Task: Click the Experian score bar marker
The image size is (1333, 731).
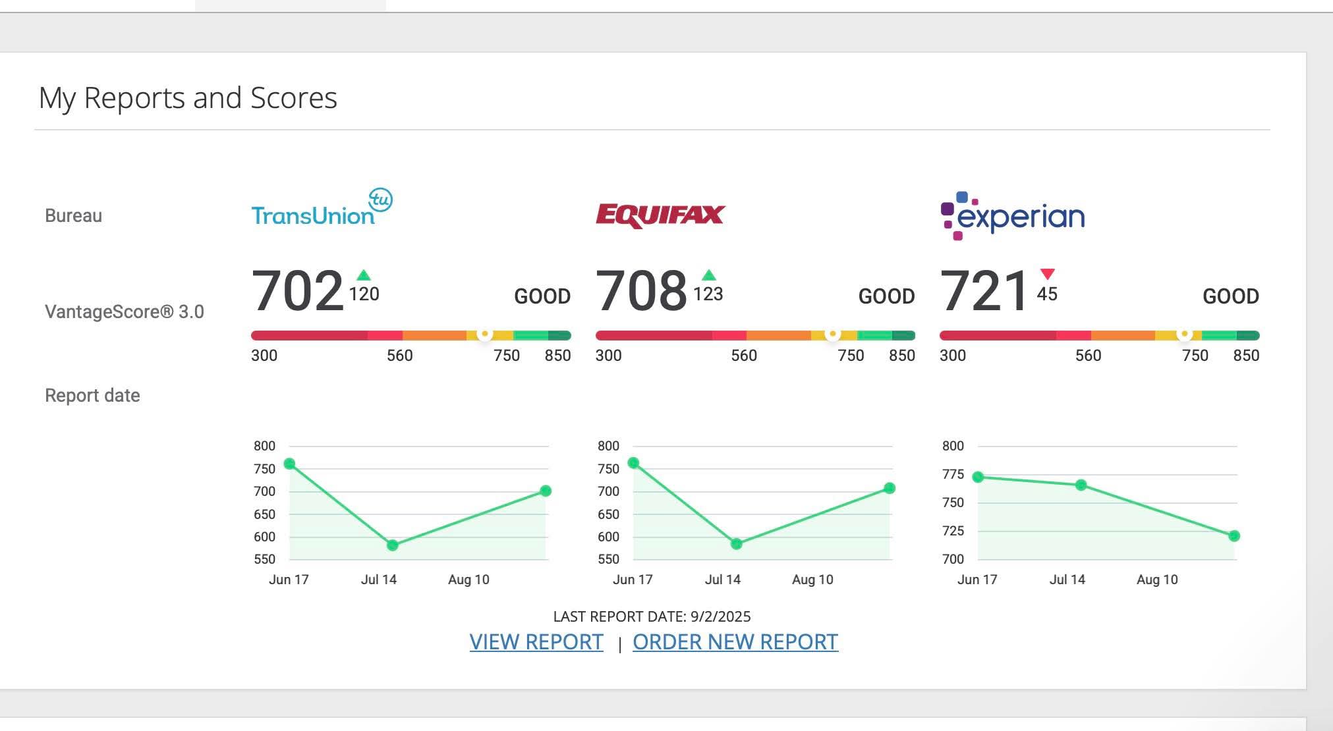Action: (1185, 335)
